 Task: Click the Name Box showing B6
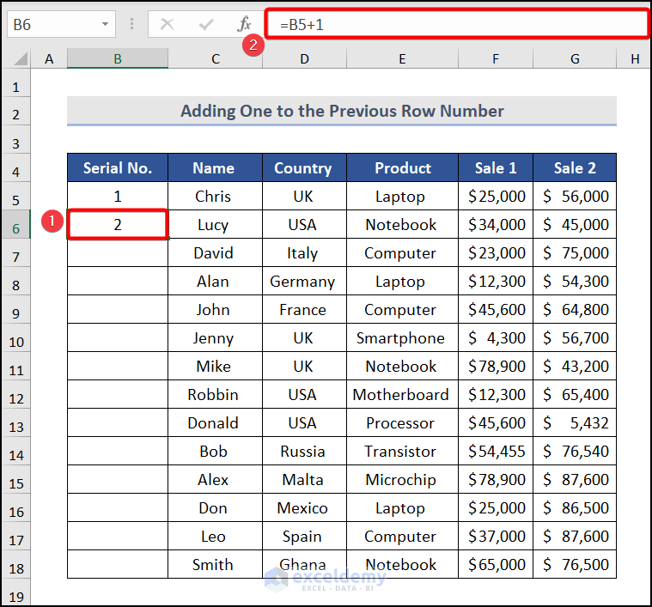[52, 25]
